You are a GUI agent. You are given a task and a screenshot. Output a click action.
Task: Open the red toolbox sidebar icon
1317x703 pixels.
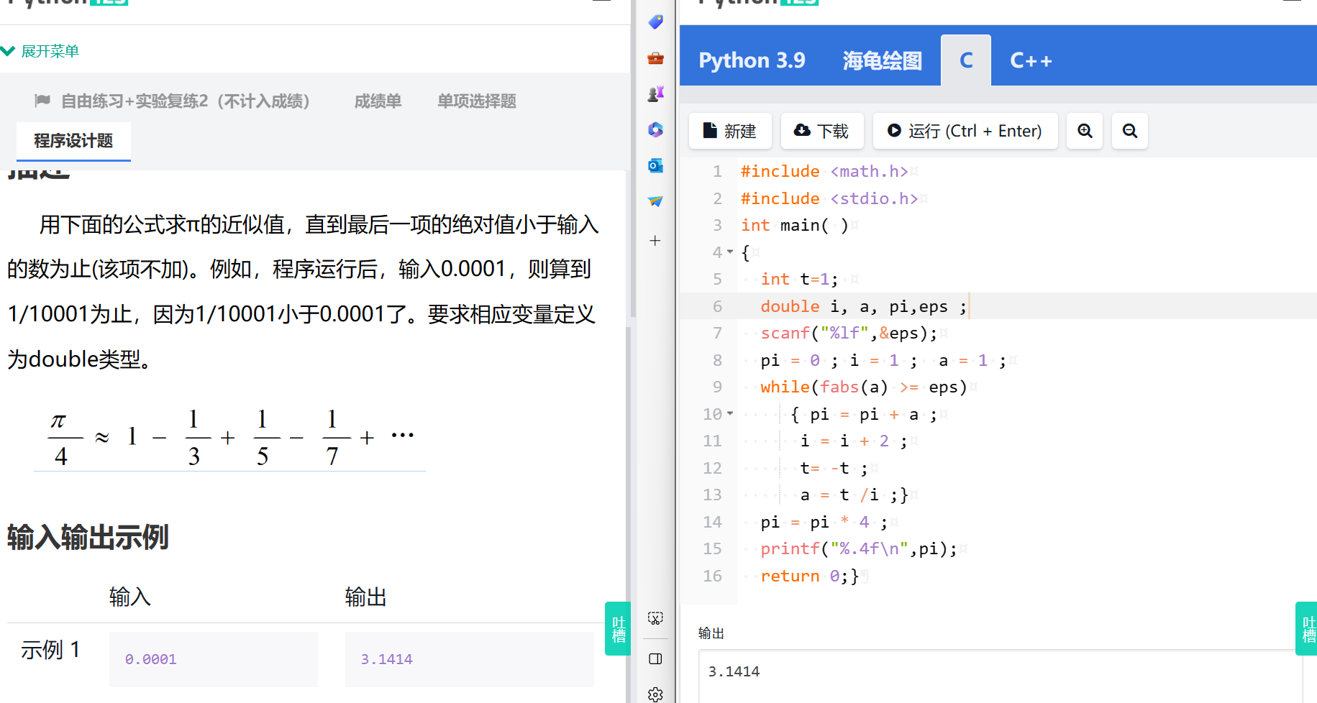655,58
